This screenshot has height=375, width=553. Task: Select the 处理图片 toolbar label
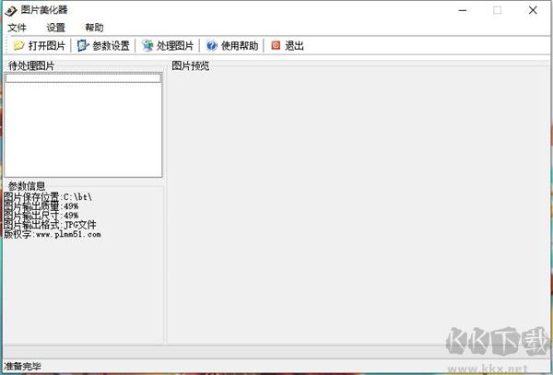[x=175, y=46]
